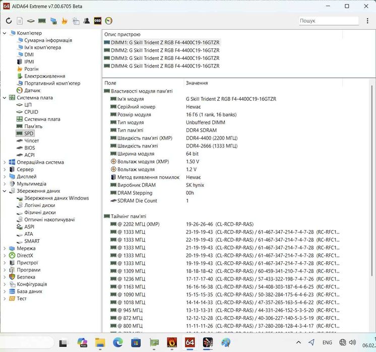Launch the flame stability test icon
The height and width of the screenshot is (352, 376).
[65, 21]
